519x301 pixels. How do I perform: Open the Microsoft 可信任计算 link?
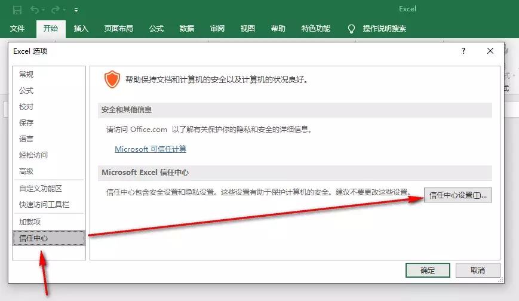[x=151, y=149]
